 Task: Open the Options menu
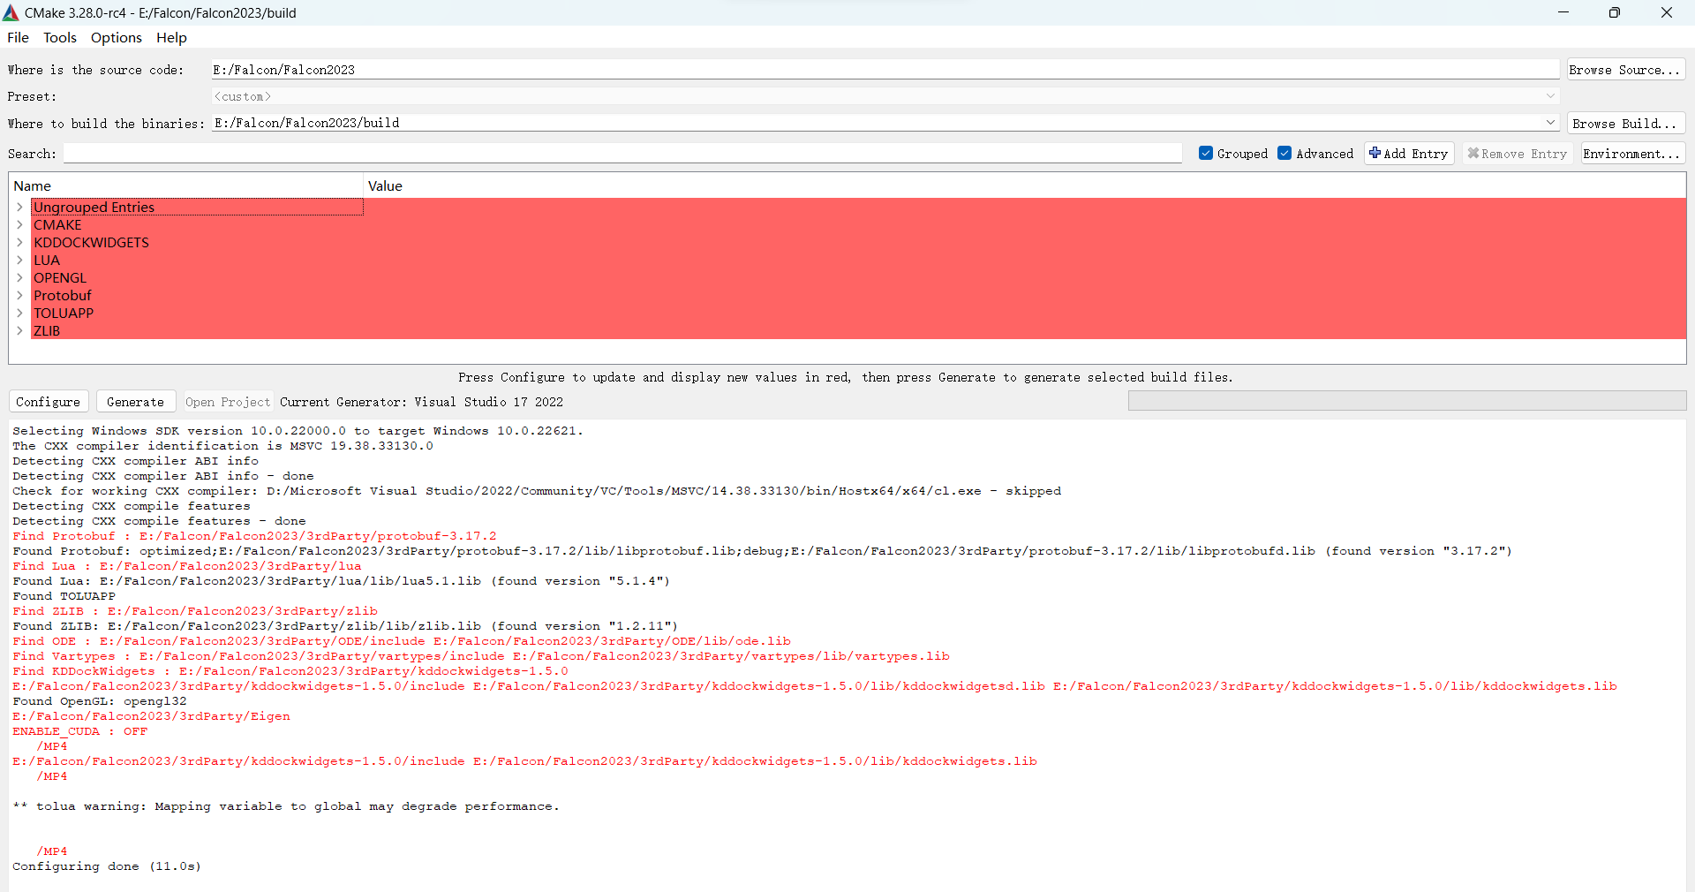(x=116, y=38)
